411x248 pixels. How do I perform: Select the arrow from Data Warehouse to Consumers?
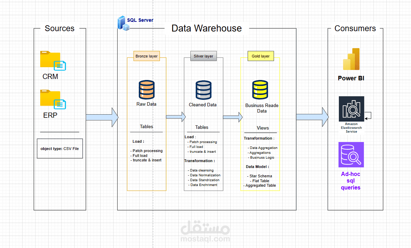(312, 117)
